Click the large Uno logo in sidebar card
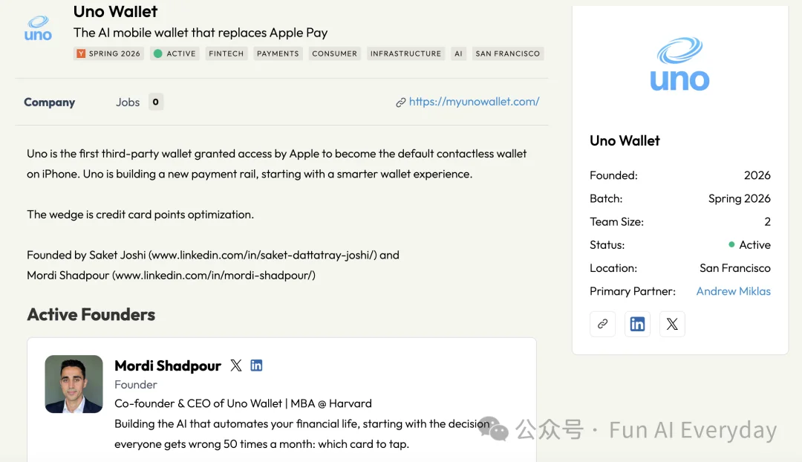 coord(679,64)
